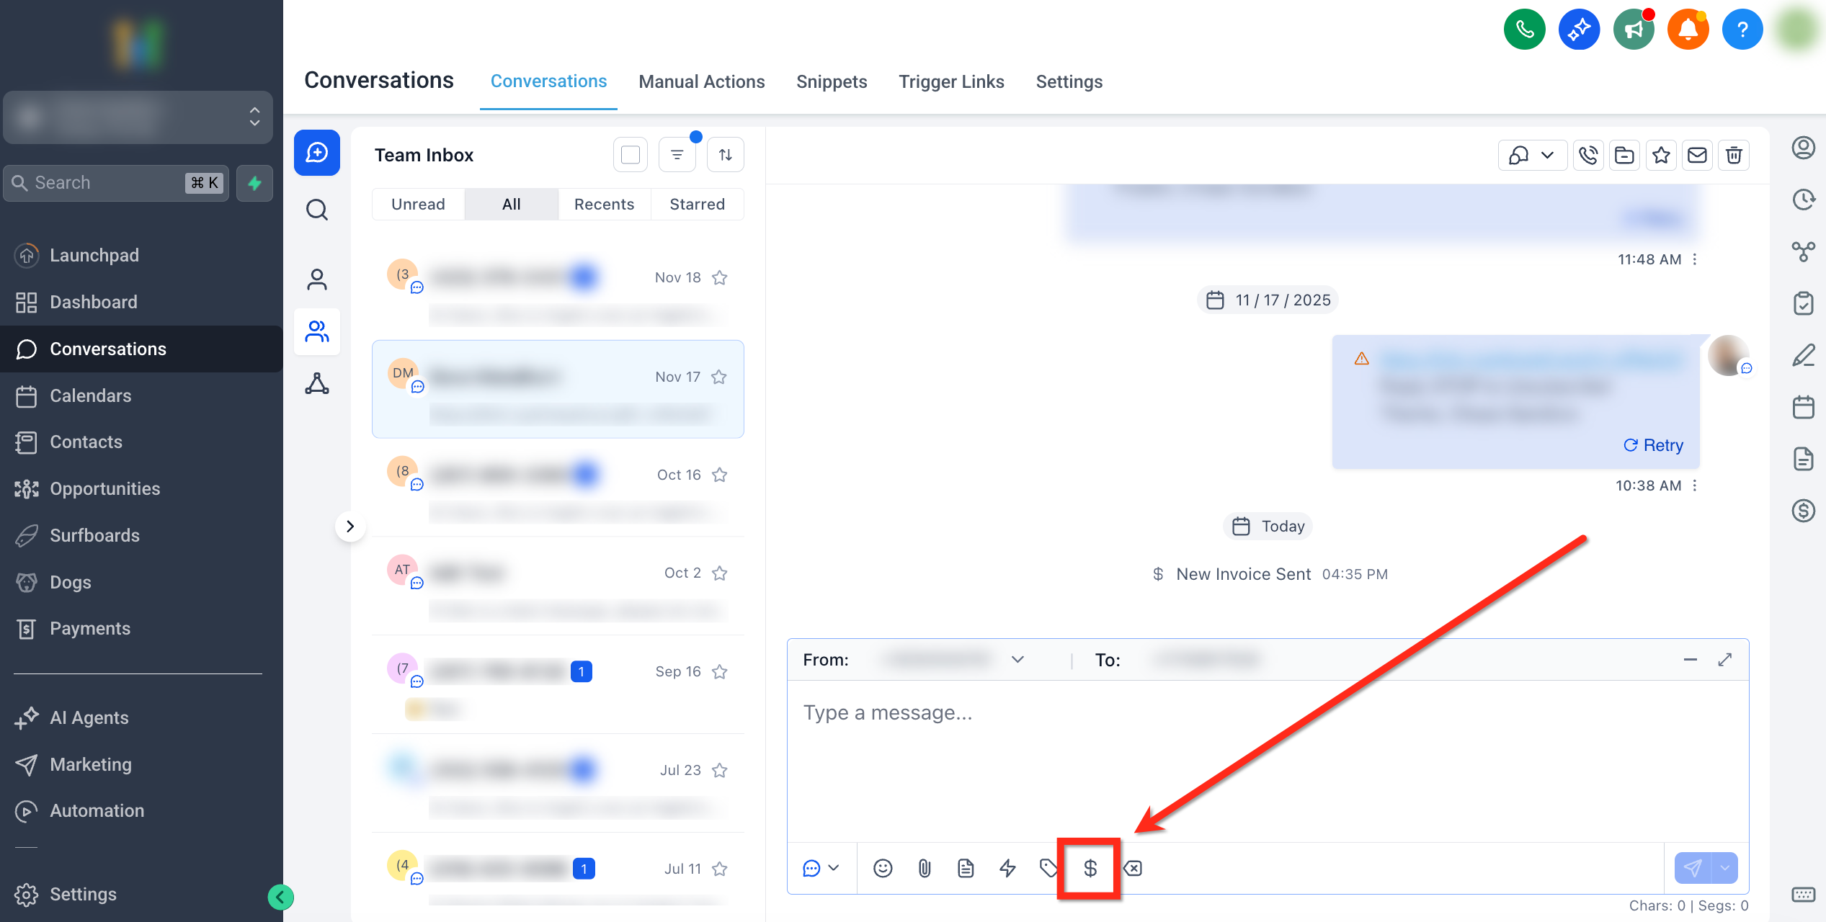Switch to the Snippets tab

[x=832, y=81]
